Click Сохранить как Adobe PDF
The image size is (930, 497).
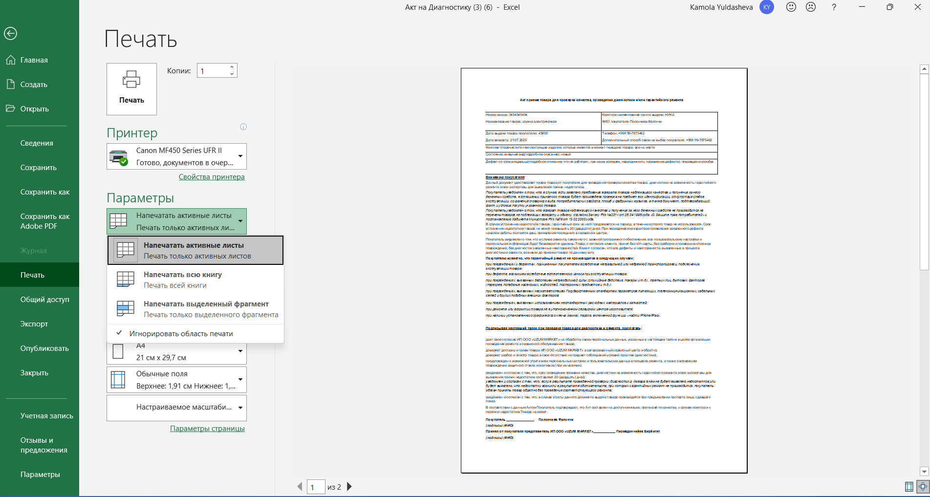click(x=40, y=221)
